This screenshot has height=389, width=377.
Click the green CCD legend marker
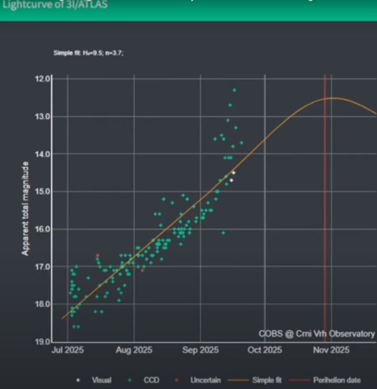click(130, 380)
